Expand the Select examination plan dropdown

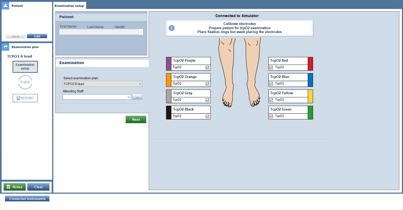pos(102,84)
